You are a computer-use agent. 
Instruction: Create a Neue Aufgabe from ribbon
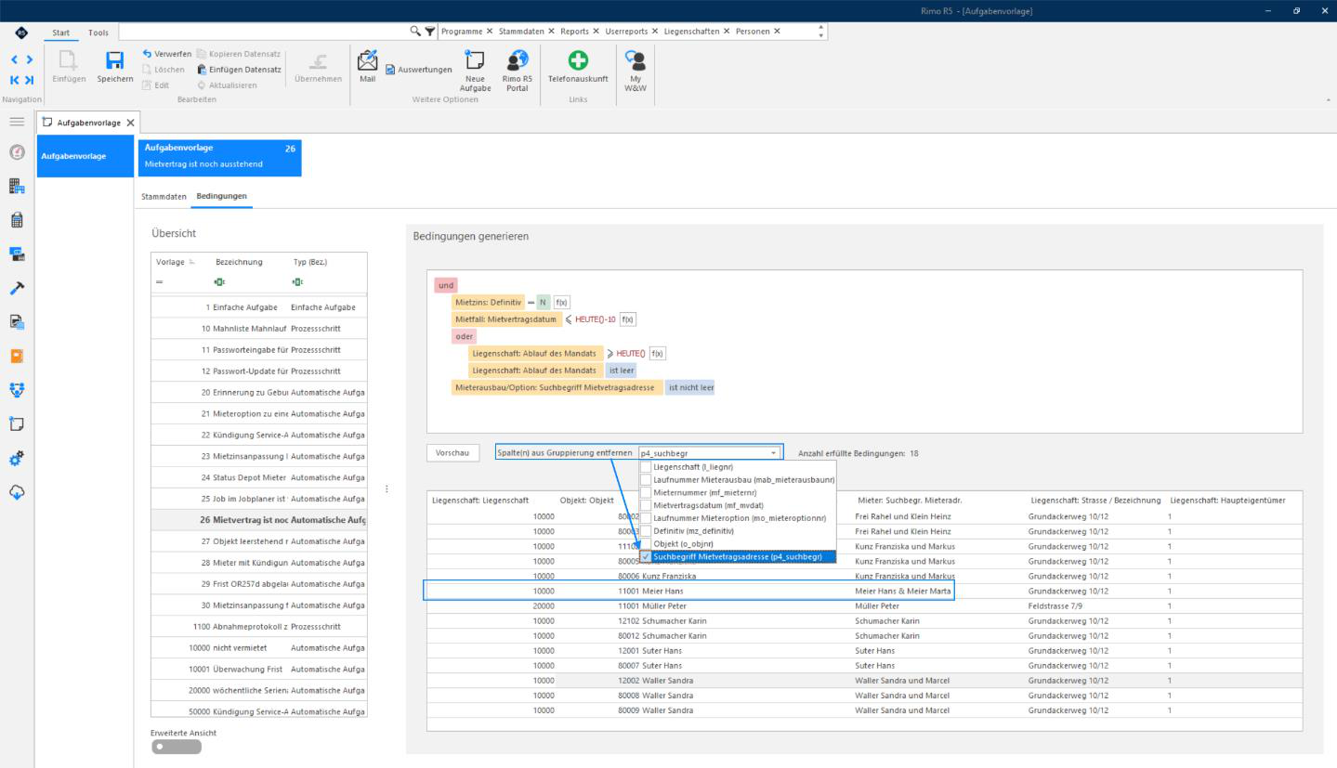[476, 60]
